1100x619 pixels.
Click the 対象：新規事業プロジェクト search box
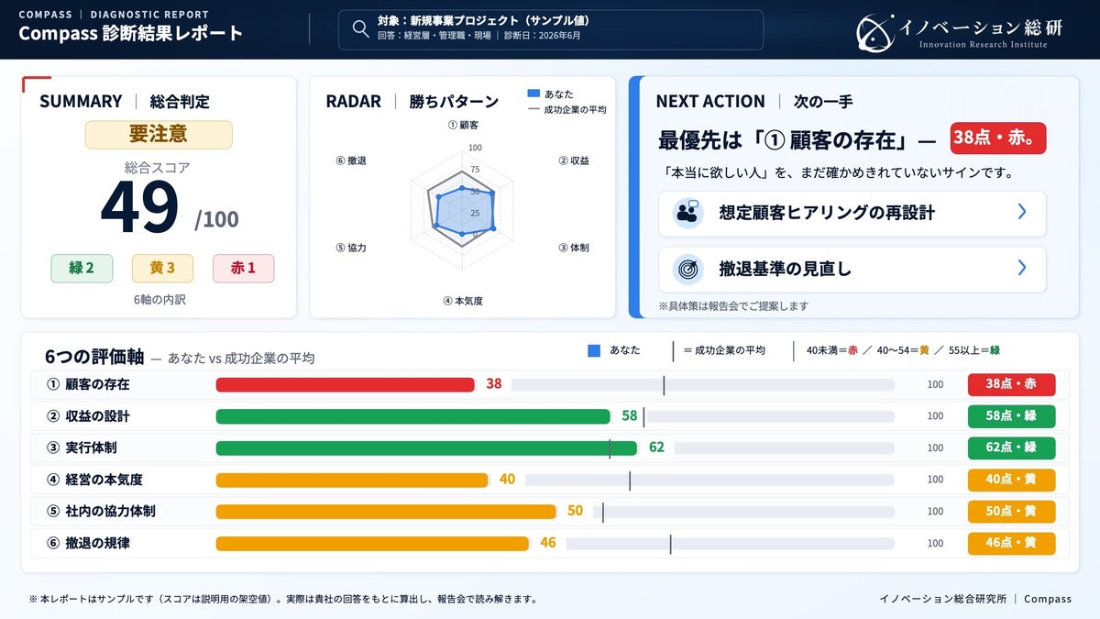[550, 29]
